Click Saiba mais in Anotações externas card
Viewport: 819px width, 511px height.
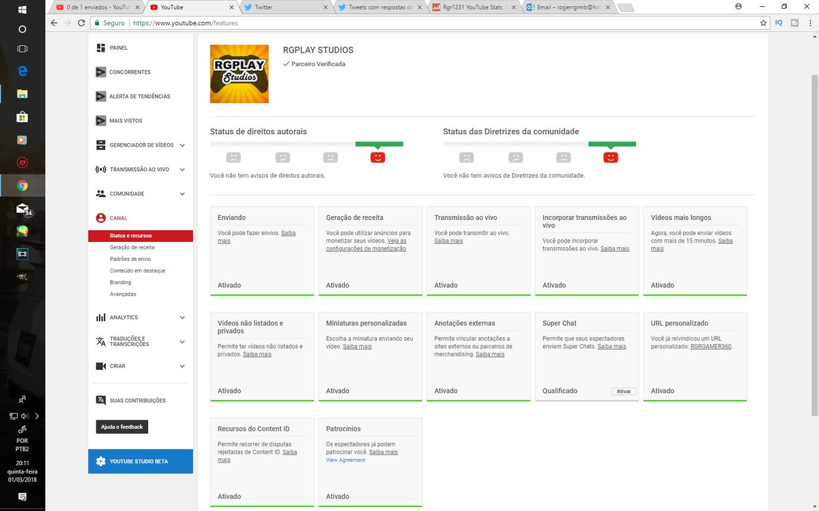(490, 354)
